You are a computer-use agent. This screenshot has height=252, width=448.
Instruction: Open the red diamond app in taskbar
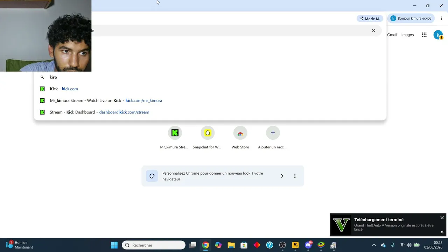[257, 245]
